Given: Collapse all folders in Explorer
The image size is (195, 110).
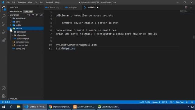Looking at the screenshot, I should 41,15.
